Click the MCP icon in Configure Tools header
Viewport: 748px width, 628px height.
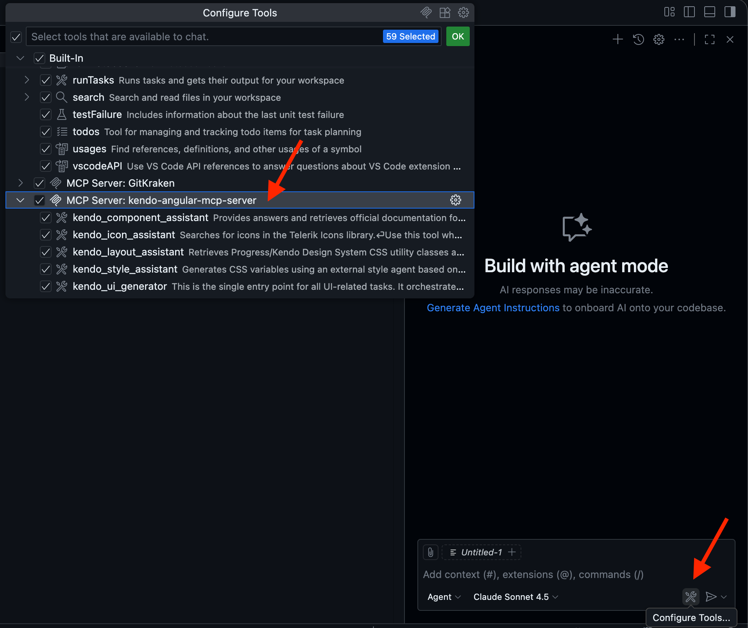(426, 13)
